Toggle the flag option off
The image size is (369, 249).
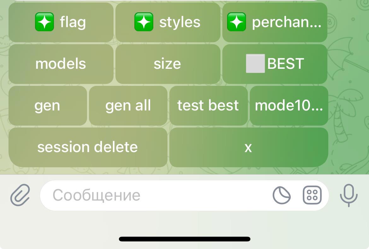click(61, 22)
